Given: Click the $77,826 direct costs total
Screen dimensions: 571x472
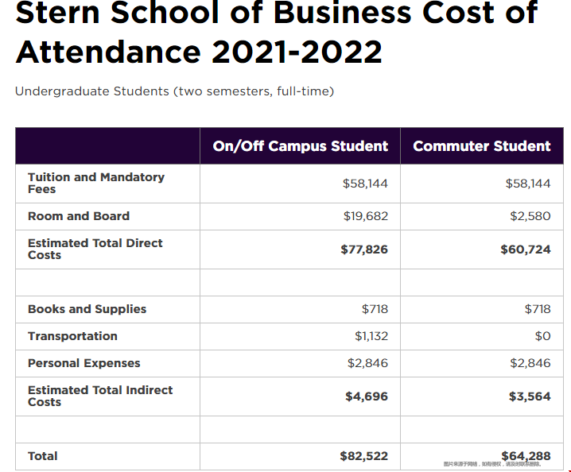Looking at the screenshot, I should 364,250.
